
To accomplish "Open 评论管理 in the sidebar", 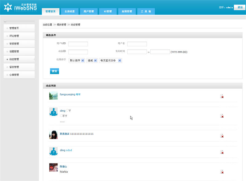I will (19, 36).
